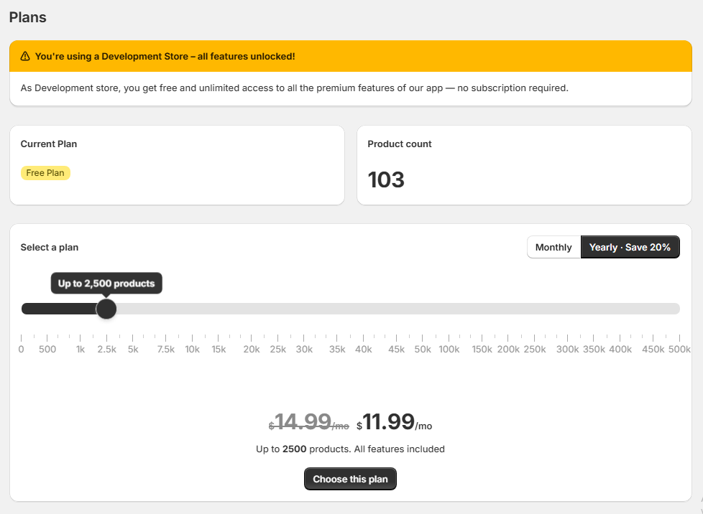Choose the 5k products tick label
703x514 pixels.
click(133, 350)
